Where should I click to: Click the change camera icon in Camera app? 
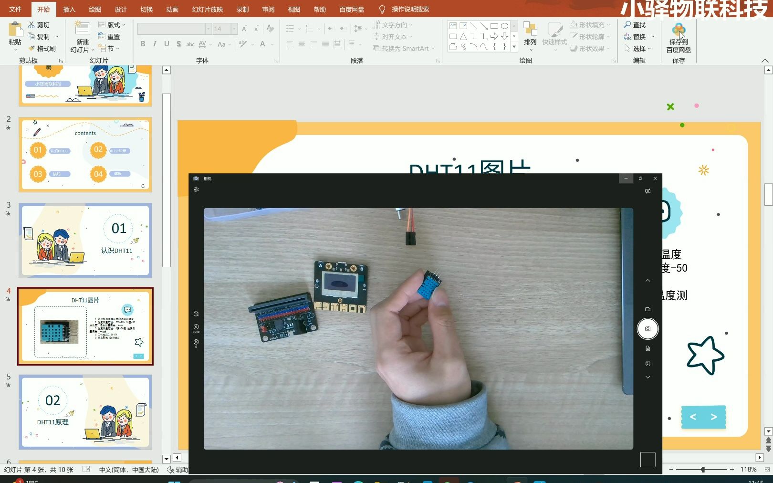648,191
